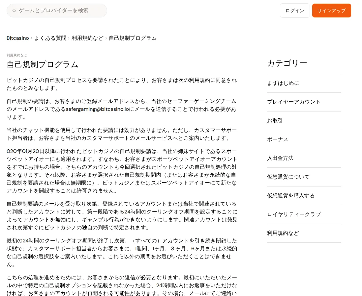The width and height of the screenshot is (362, 296).
Task: Click the ログイン button
Action: 295,11
